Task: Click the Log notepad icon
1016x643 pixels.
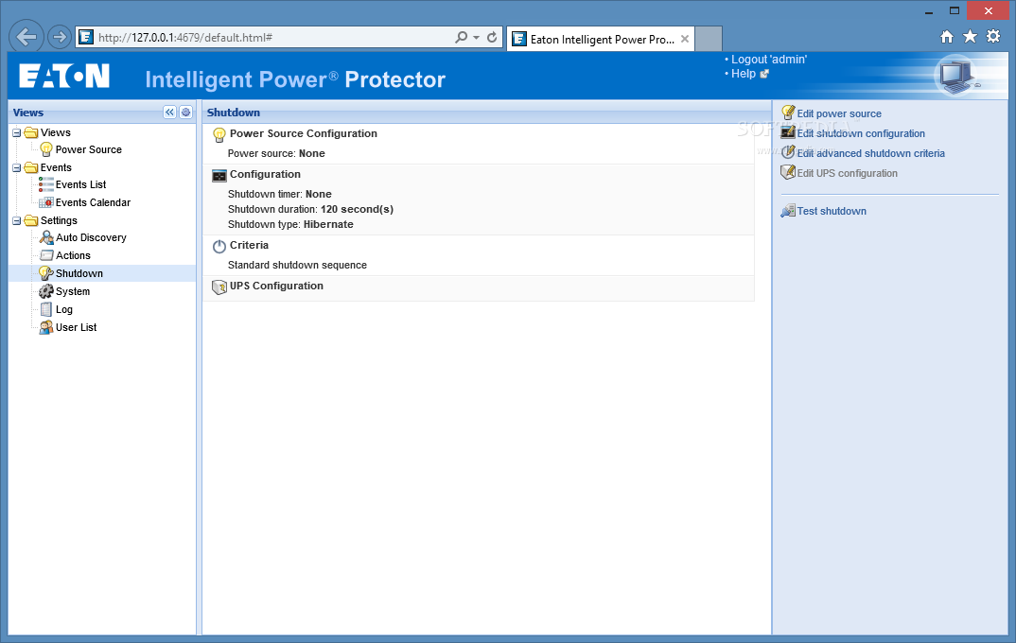Action: click(x=46, y=309)
